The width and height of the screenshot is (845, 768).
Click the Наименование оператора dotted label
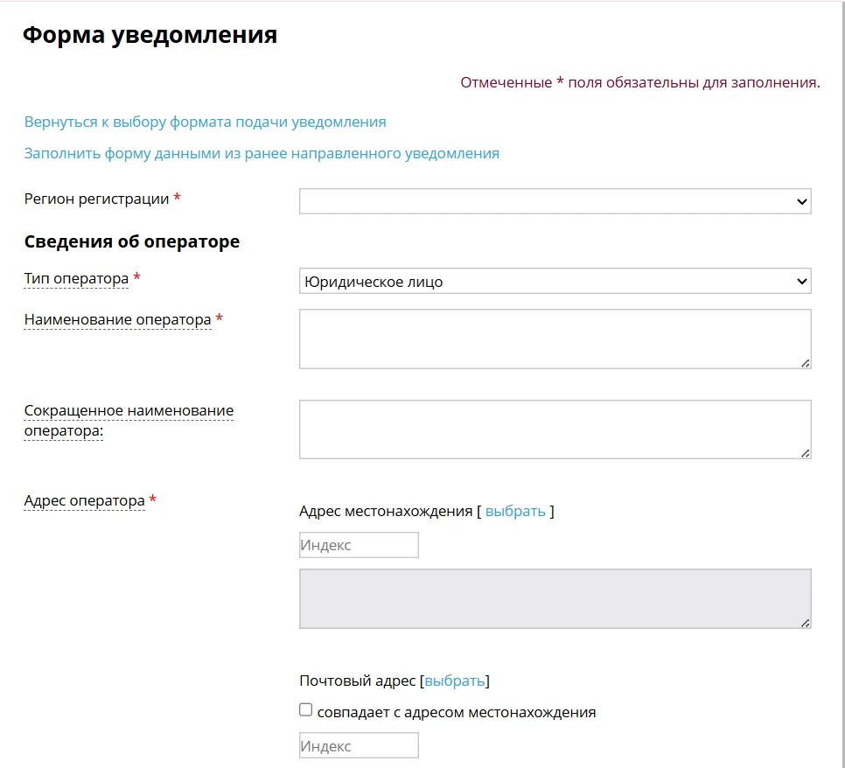[117, 319]
